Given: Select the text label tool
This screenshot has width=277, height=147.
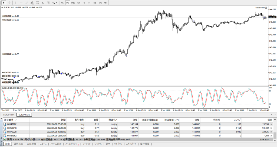Looking at the screenshot, I should click(x=48, y=3).
